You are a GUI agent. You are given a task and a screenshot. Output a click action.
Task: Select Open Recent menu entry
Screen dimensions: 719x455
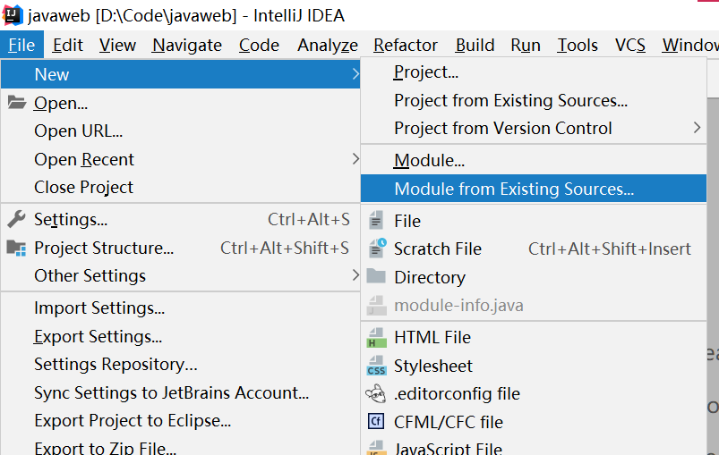(x=180, y=159)
